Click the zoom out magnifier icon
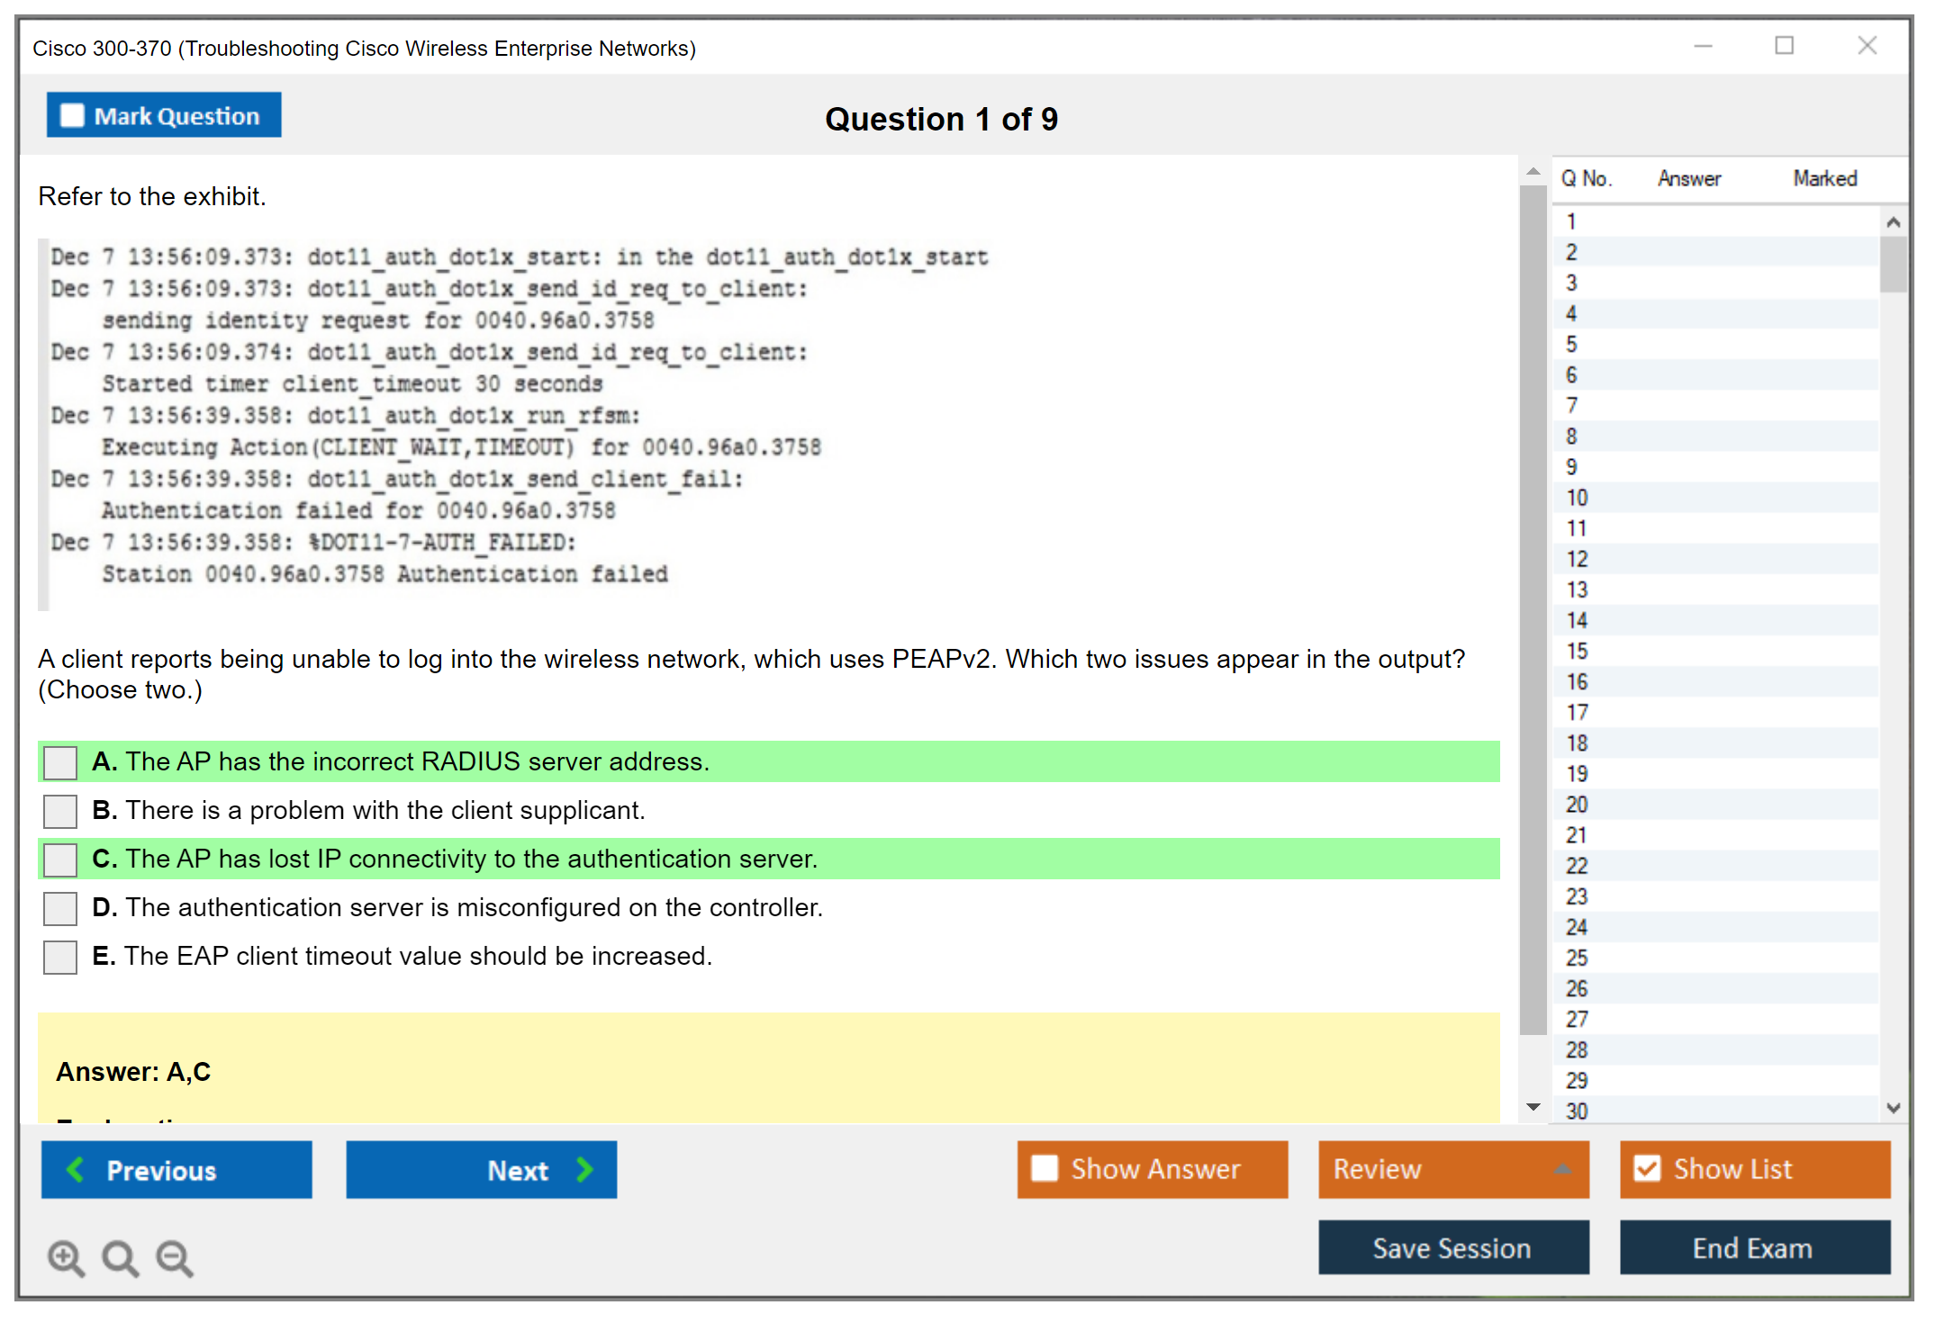 [175, 1257]
